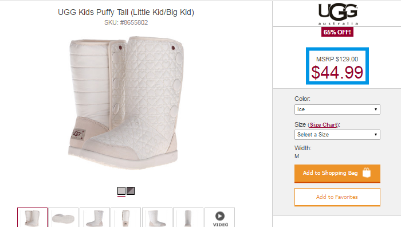Play the product video thumbnail
The image size is (401, 227).
219,217
